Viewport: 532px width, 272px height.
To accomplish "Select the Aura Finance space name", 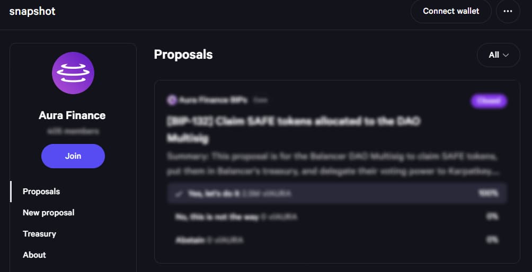I will pos(73,115).
